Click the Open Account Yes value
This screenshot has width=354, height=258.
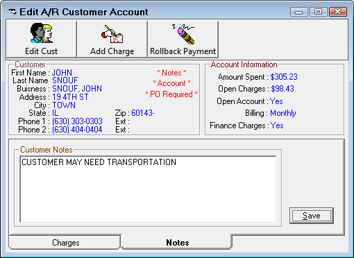(x=276, y=101)
